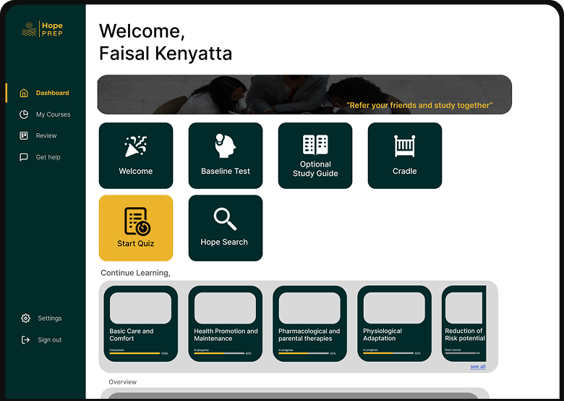Open the Welcome party popper tile

(136, 155)
